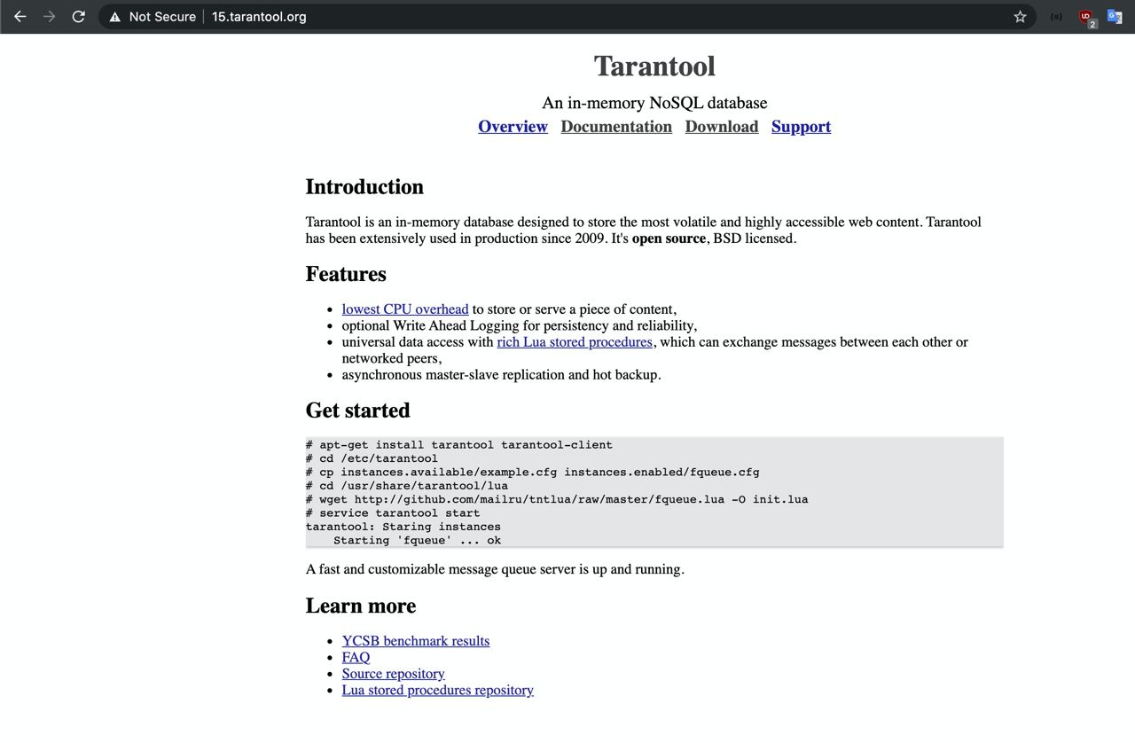Screen dimensions: 1135x743
Task: Click the wget fqueue.lua command line
Action: (x=557, y=499)
